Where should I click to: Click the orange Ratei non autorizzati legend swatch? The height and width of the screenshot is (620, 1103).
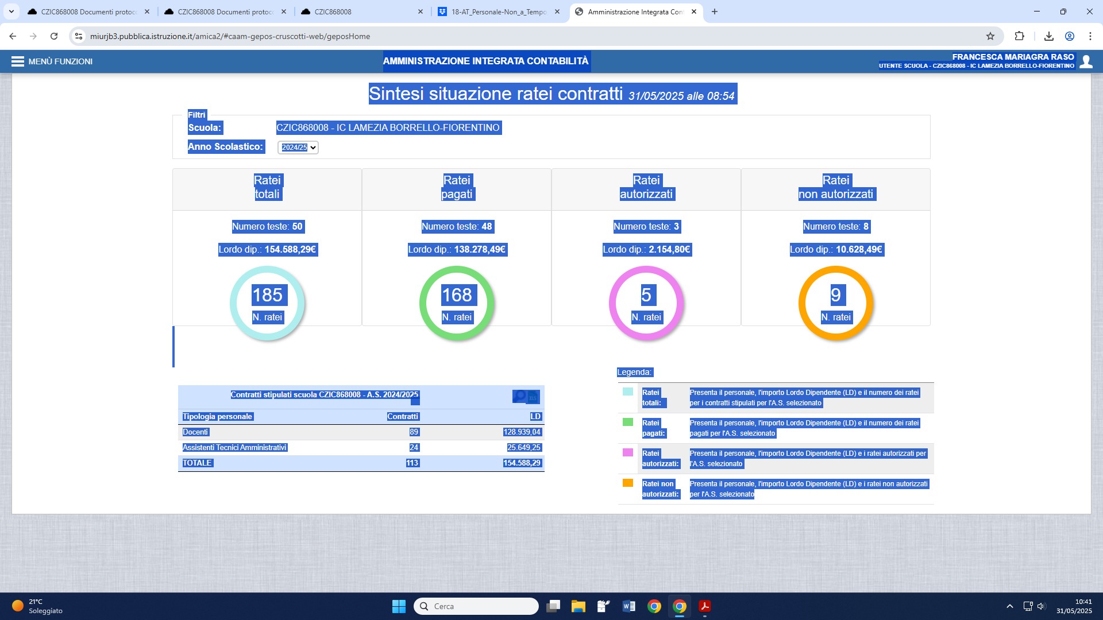628,483
